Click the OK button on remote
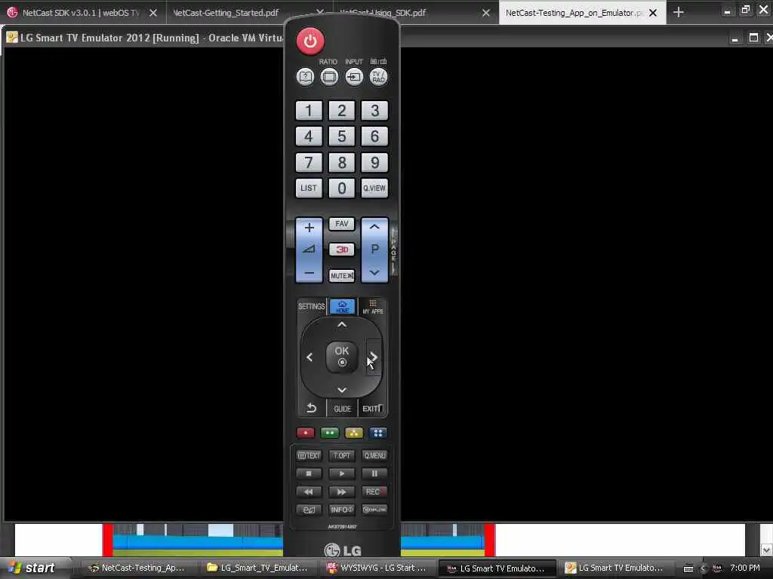This screenshot has width=773, height=579. [342, 357]
